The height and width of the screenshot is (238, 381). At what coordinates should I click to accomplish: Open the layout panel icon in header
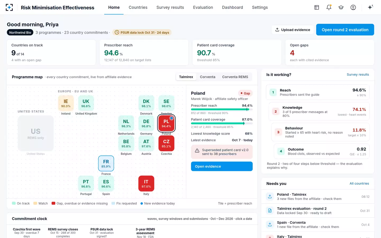[317, 7]
